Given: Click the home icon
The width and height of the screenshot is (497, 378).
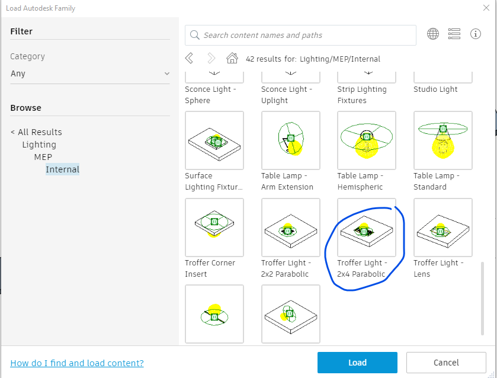Looking at the screenshot, I should coord(232,58).
